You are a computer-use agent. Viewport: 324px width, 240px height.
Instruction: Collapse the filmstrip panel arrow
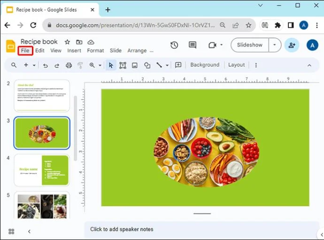pos(29,232)
